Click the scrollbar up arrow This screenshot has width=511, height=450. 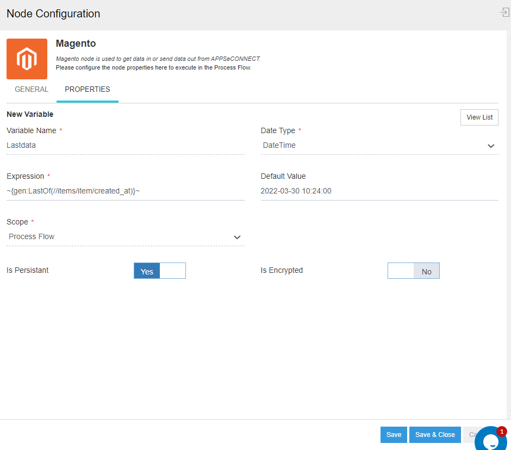pyautogui.click(x=509, y=39)
